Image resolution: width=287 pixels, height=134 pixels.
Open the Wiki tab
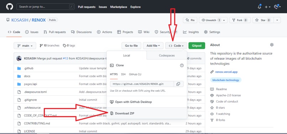coord(144,32)
